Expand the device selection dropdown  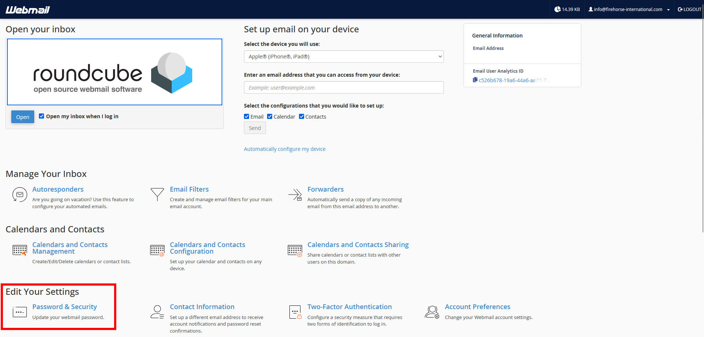tap(343, 57)
